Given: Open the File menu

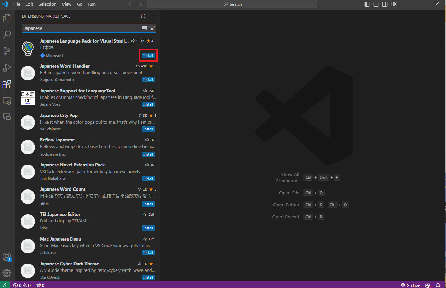Looking at the screenshot, I should click(16, 4).
